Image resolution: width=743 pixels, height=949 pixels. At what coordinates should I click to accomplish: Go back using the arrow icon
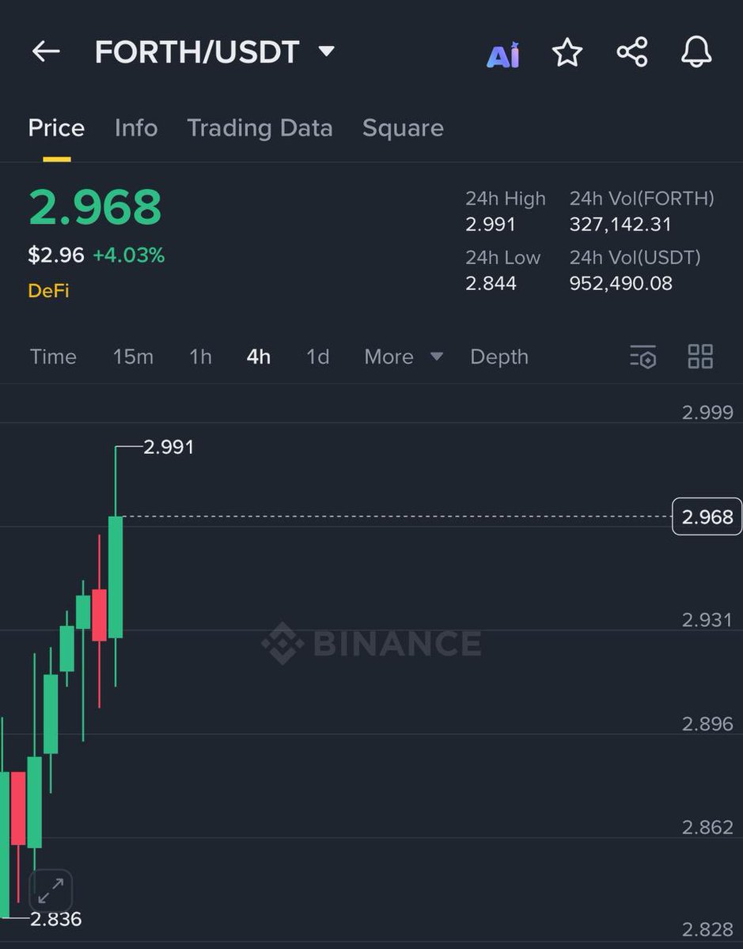tap(45, 52)
